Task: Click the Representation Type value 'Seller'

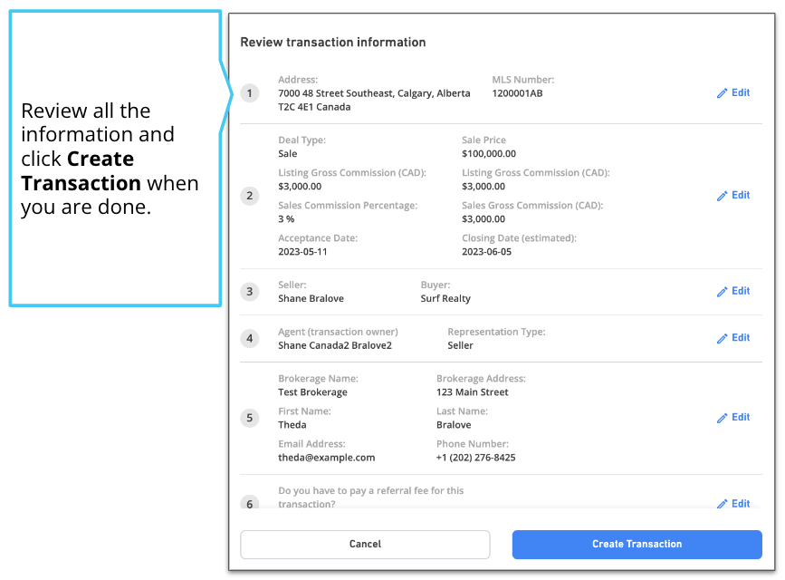Action: 460,345
